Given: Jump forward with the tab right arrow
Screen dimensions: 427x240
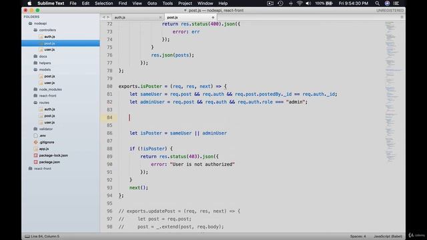Looking at the screenshot, I should pyautogui.click(x=108, y=17).
